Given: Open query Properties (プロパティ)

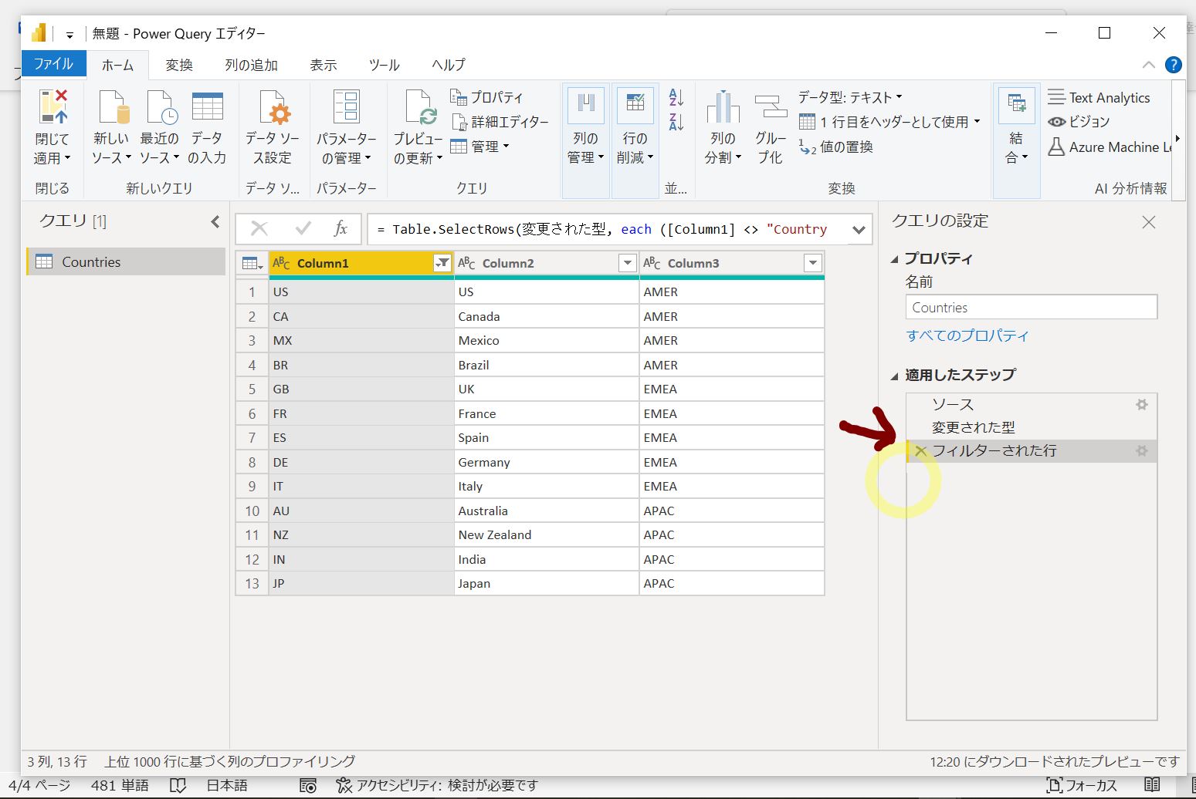Looking at the screenshot, I should (x=487, y=97).
